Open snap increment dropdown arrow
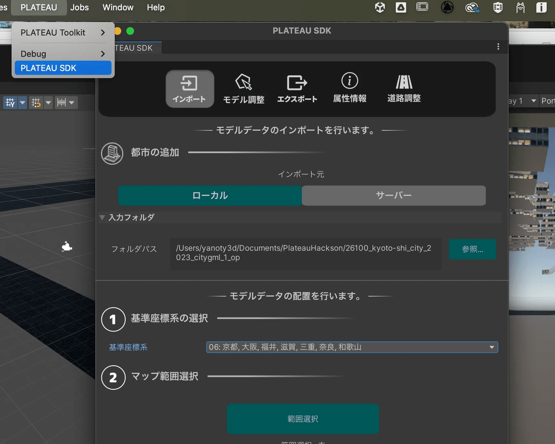555x444 pixels. (73, 102)
